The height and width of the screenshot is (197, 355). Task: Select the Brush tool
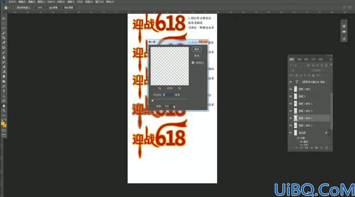[4, 52]
